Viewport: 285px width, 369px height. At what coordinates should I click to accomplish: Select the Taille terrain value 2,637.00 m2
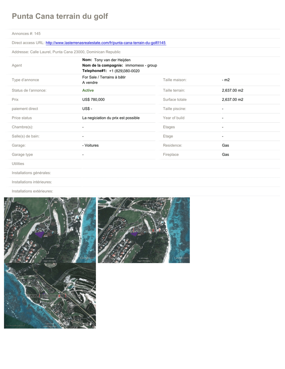(232, 90)
